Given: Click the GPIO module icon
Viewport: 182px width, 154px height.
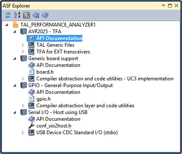Looking at the screenshot, I should (x=24, y=85).
